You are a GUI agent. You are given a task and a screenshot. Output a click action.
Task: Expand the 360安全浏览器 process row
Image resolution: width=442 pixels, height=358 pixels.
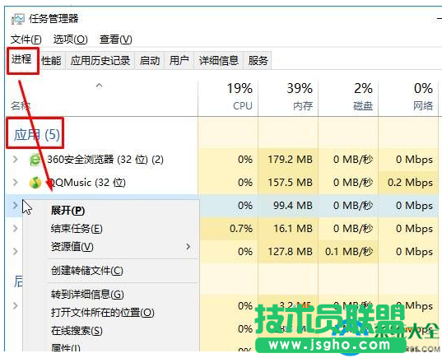pos(15,160)
